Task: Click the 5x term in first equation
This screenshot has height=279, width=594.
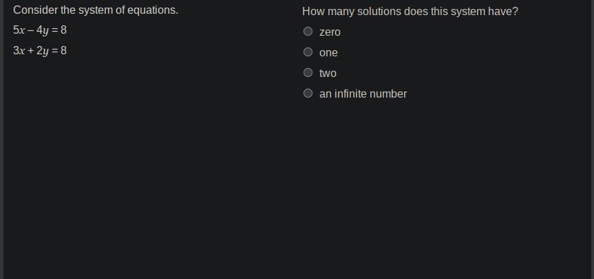Action: (x=19, y=30)
